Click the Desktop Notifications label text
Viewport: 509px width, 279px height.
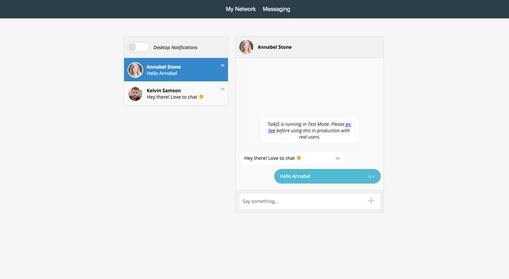point(175,47)
